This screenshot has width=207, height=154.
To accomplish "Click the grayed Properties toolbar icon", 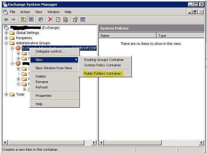I will point(41,20).
